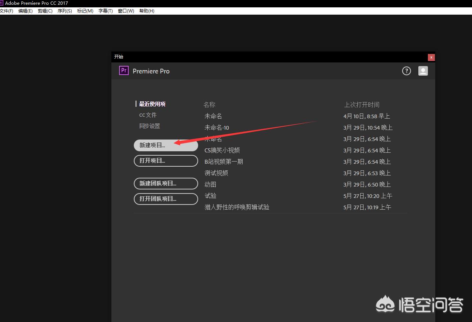
Task: Click the date 3月29日, 6:50 晚上
Action: pyautogui.click(x=367, y=184)
